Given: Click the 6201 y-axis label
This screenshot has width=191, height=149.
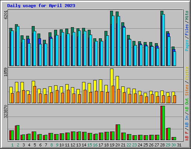Looking at the screenshot, I should click(6, 15).
